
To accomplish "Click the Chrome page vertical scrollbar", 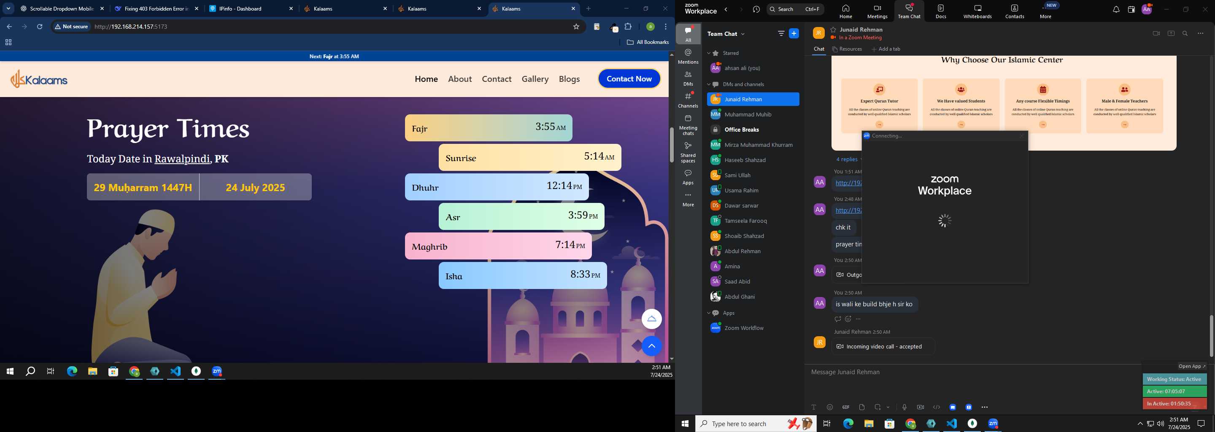I will click(671, 145).
